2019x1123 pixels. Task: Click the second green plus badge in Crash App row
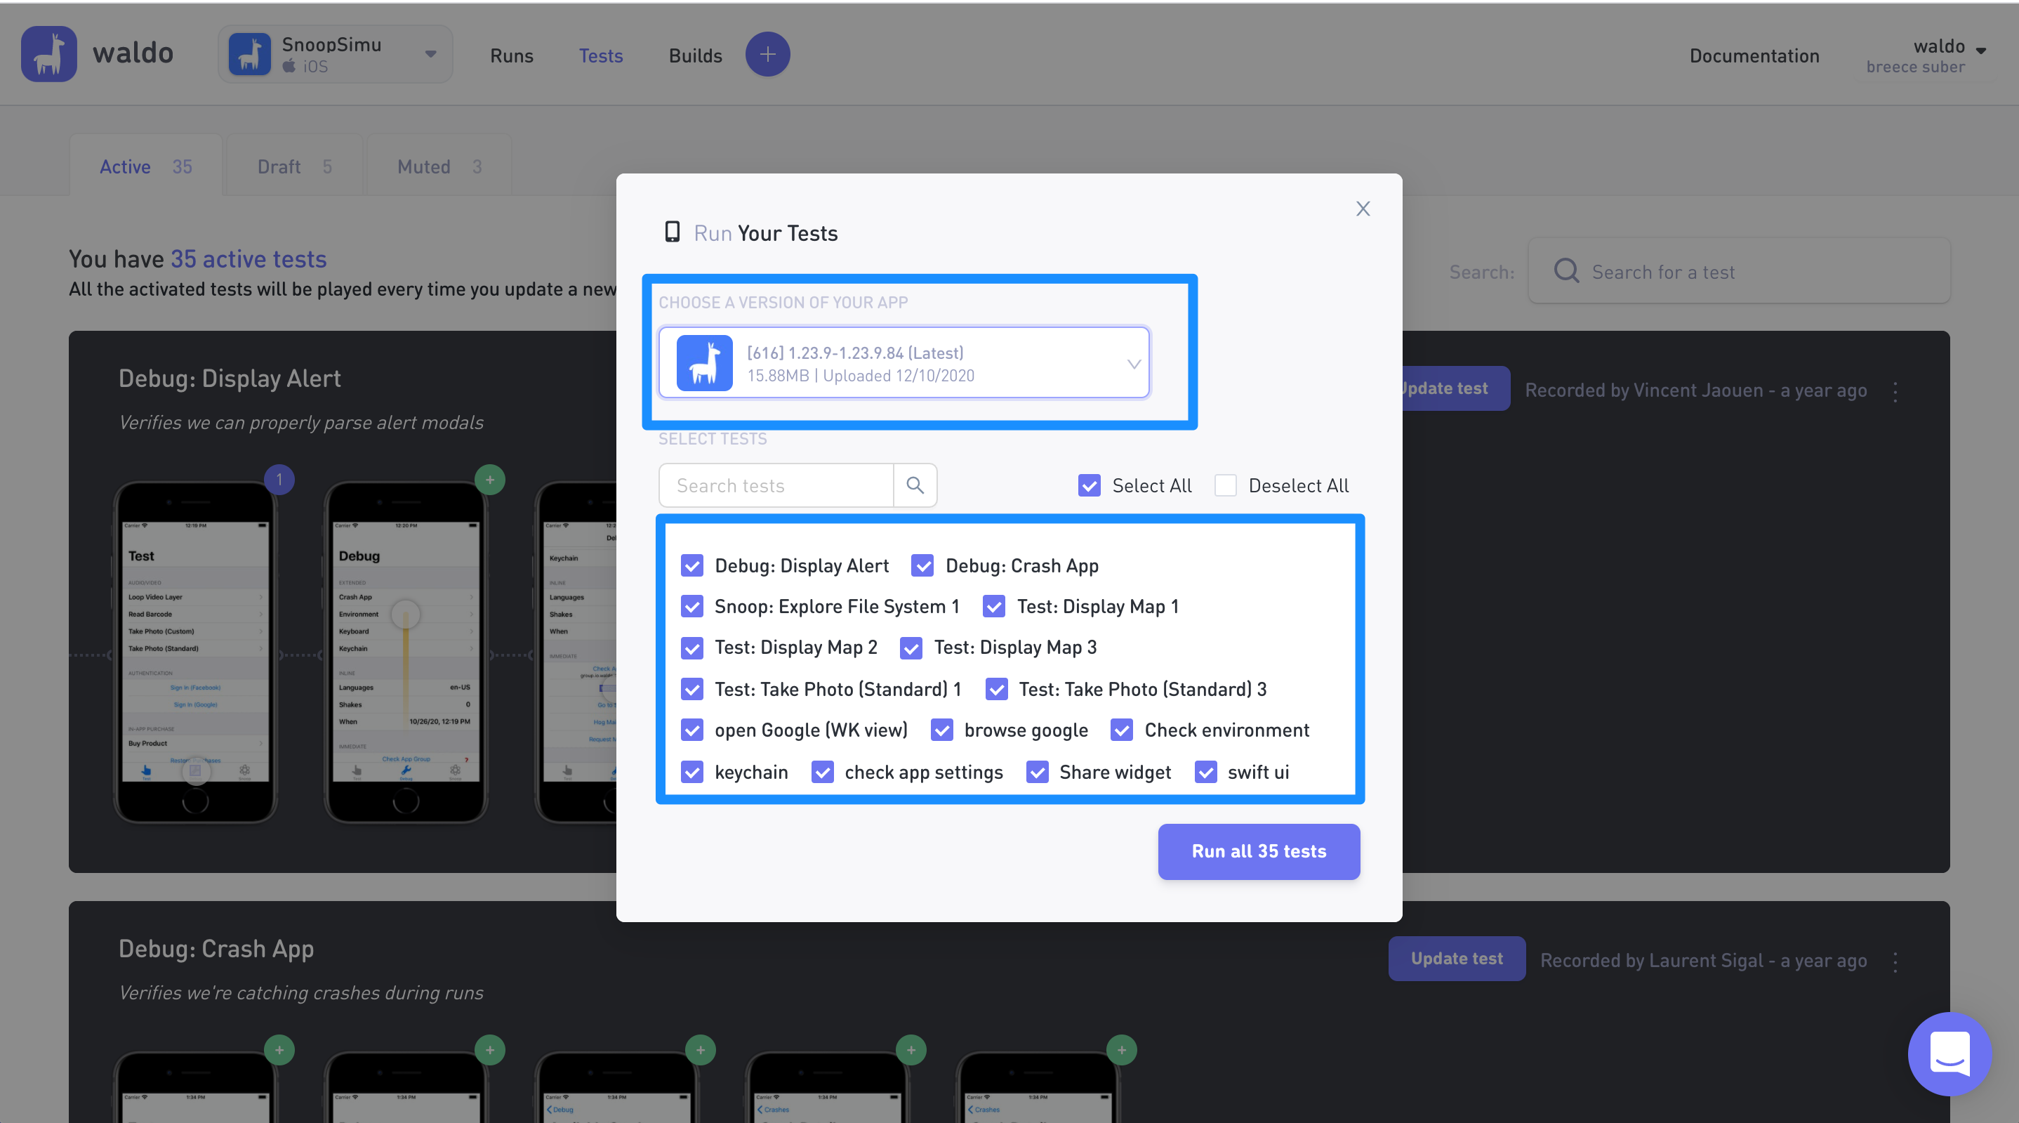(490, 1050)
